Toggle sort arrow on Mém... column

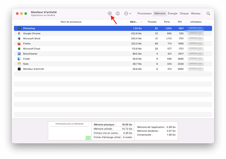pos(141,22)
